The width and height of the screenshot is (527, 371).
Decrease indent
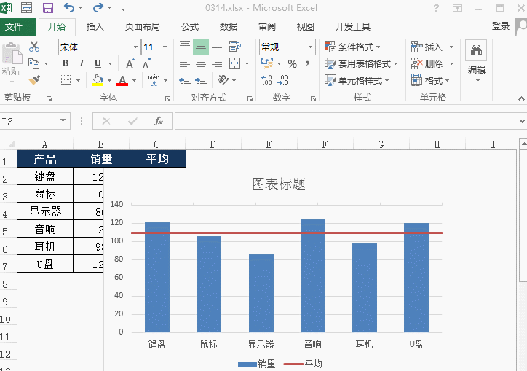pos(184,80)
